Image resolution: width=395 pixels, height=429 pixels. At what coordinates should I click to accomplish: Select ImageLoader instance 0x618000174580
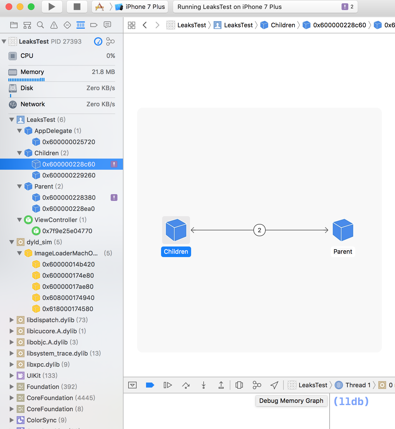(x=61, y=309)
